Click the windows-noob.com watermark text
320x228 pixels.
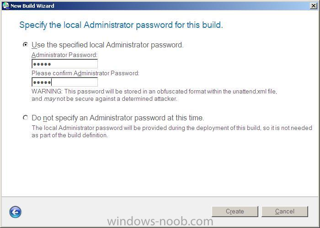click(160, 221)
